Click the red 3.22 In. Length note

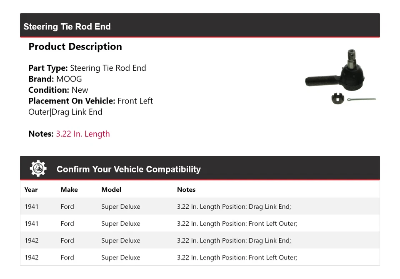pos(83,134)
